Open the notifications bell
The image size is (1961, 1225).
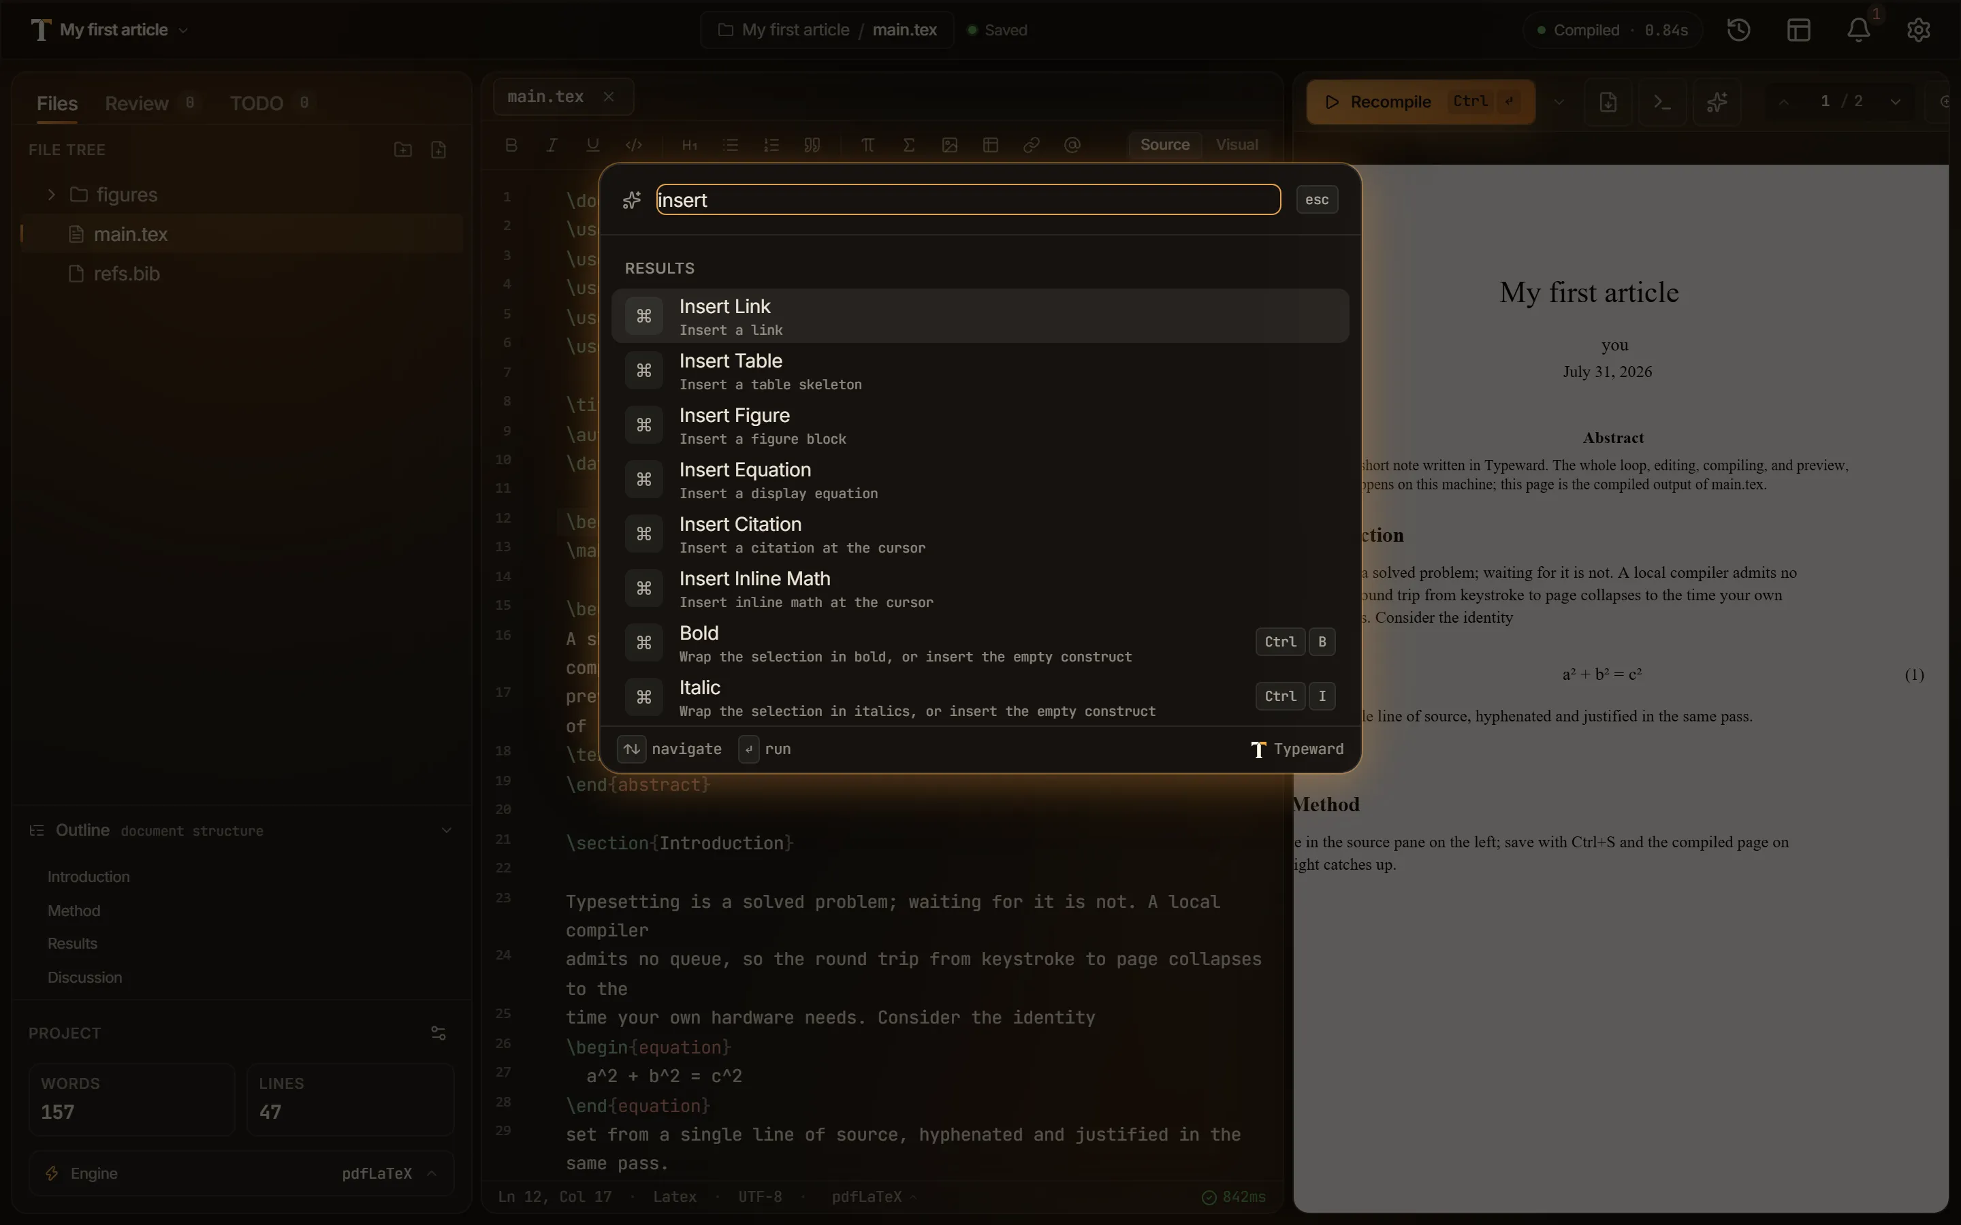tap(1858, 30)
